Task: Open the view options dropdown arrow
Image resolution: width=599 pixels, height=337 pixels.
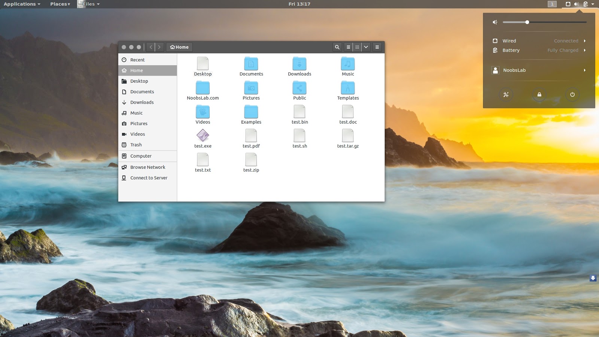Action: (366, 47)
